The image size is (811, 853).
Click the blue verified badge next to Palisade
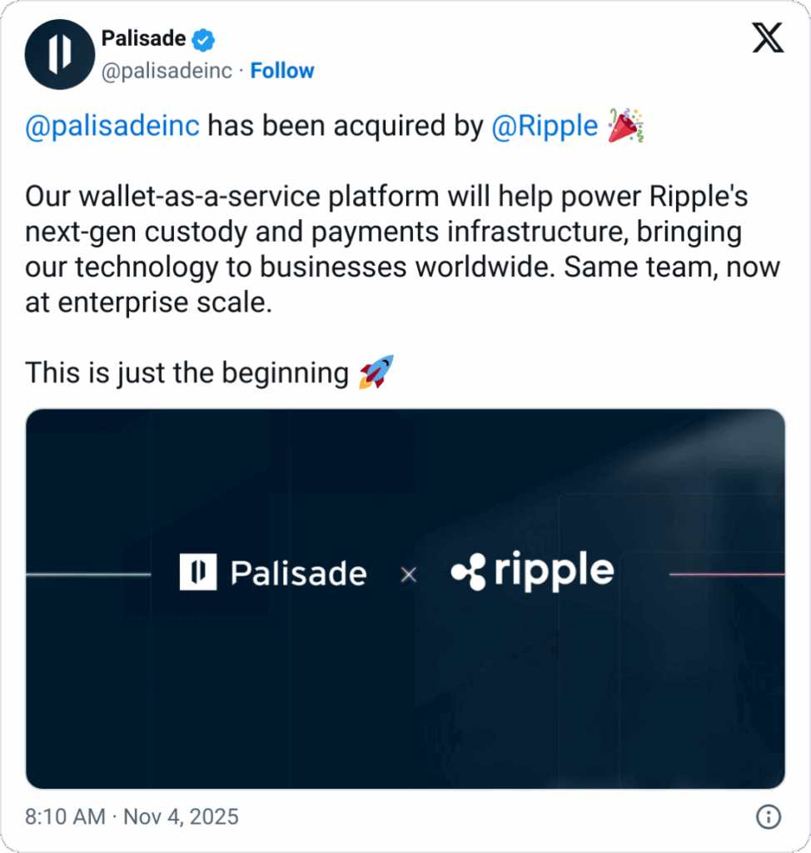(202, 37)
